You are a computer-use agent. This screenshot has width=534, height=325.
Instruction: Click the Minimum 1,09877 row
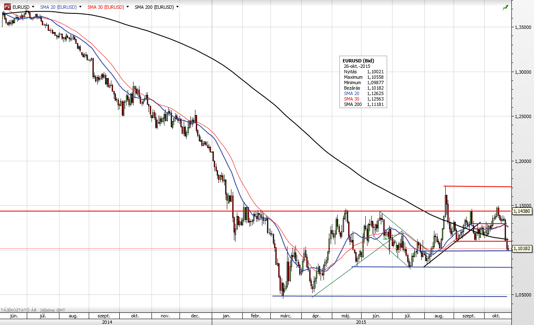364,83
